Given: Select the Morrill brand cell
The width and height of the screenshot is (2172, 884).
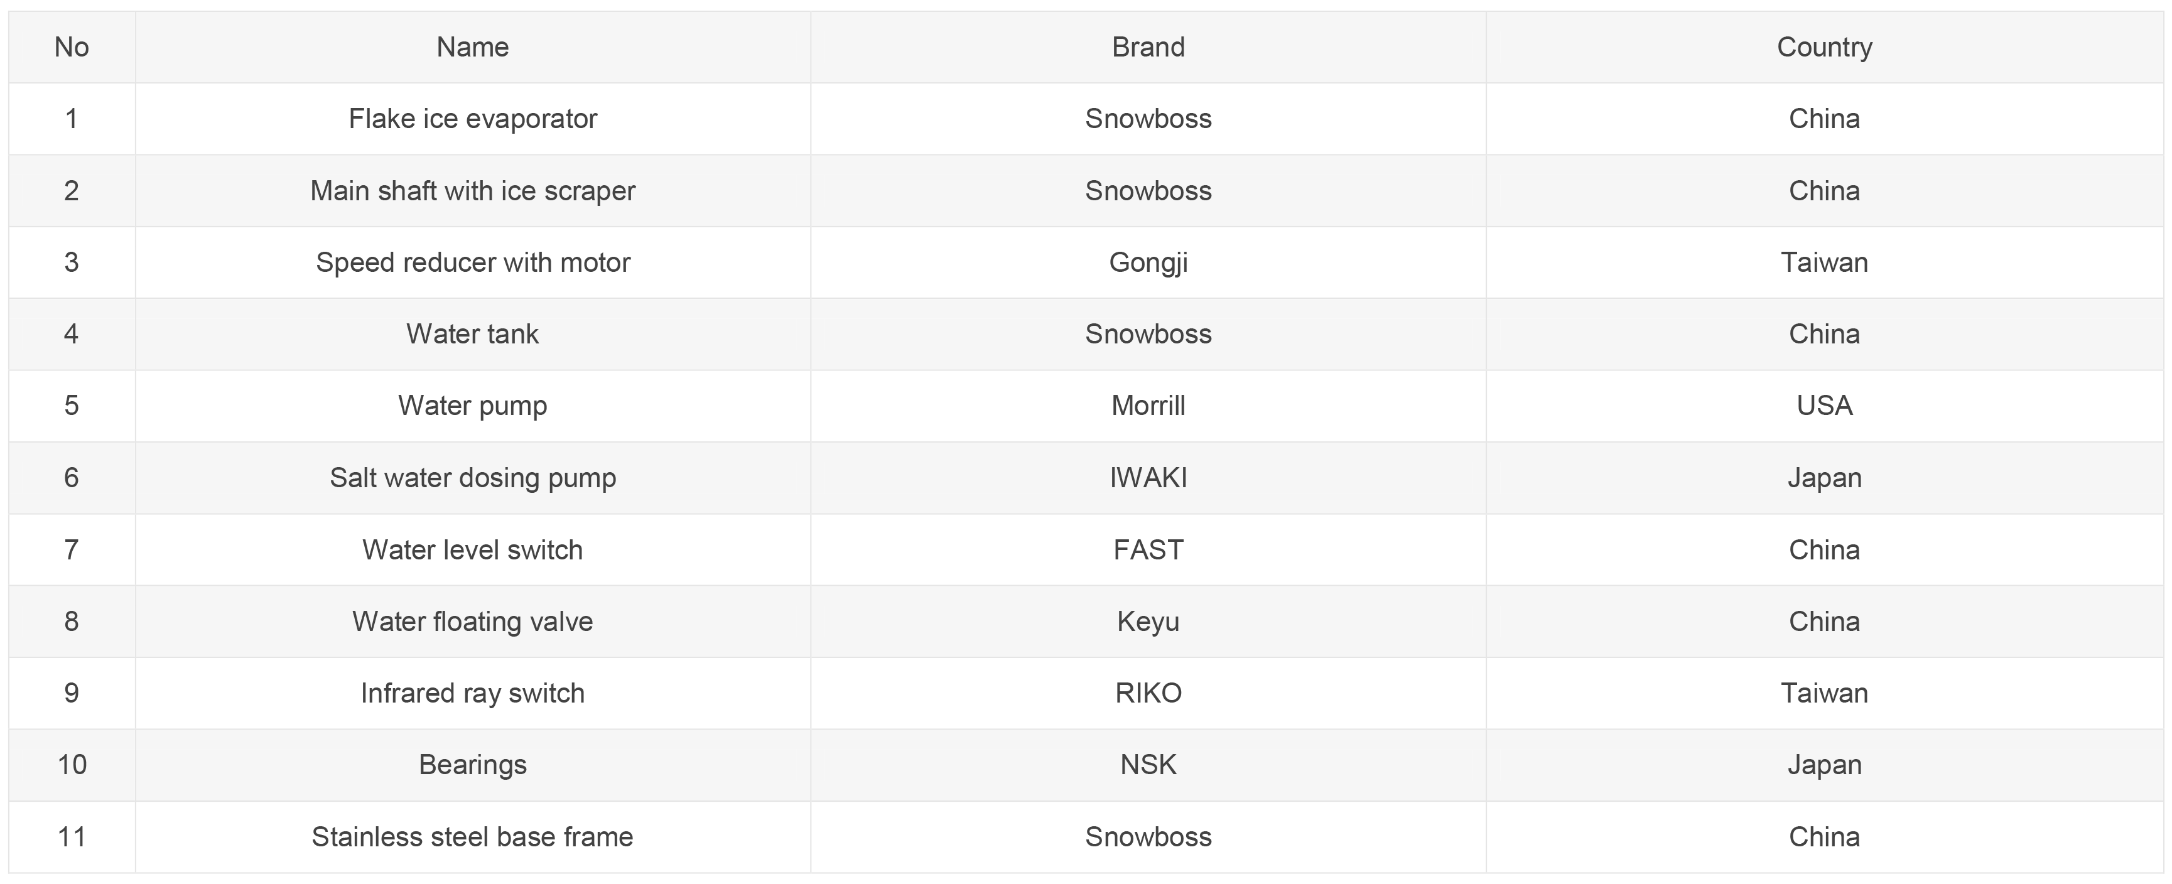Looking at the screenshot, I should [1148, 406].
